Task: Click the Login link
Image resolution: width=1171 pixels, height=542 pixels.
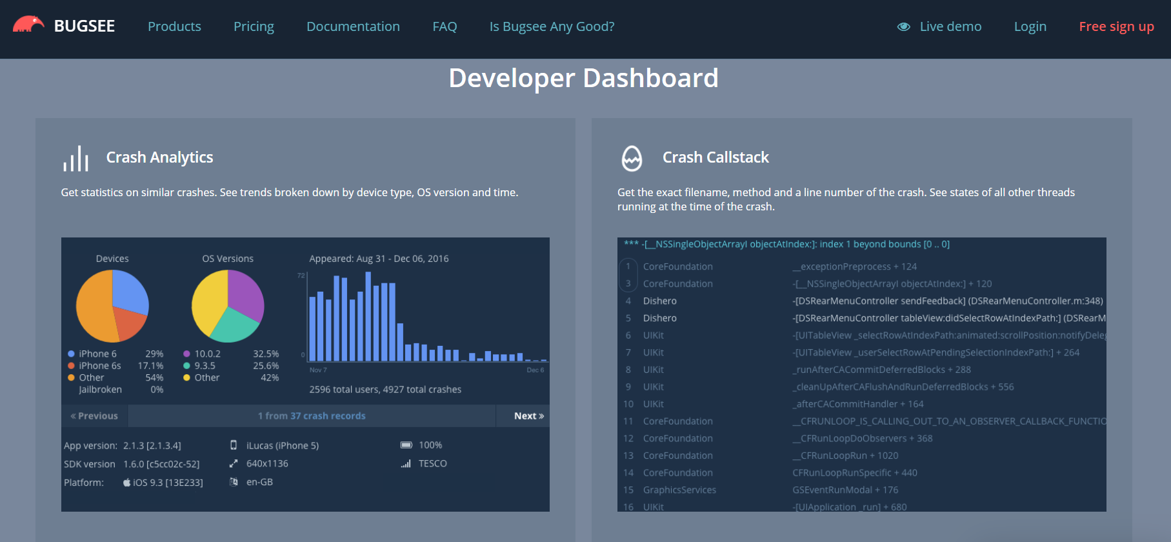Action: pos(1030,26)
